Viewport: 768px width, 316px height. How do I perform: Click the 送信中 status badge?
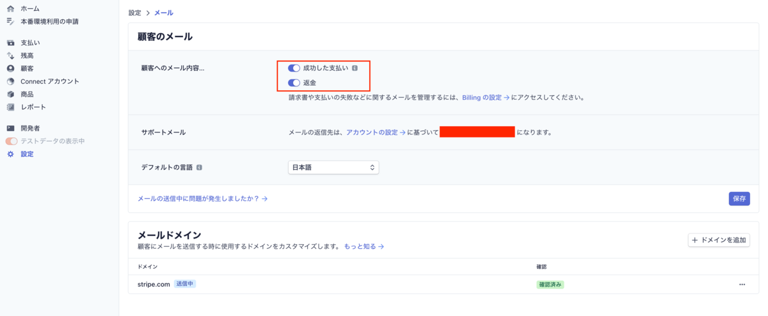184,284
